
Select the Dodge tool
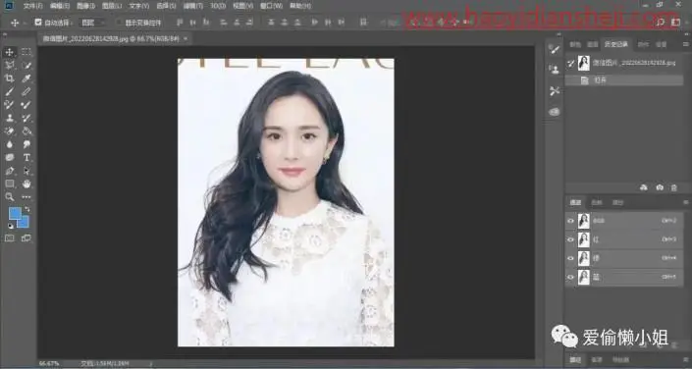point(27,144)
